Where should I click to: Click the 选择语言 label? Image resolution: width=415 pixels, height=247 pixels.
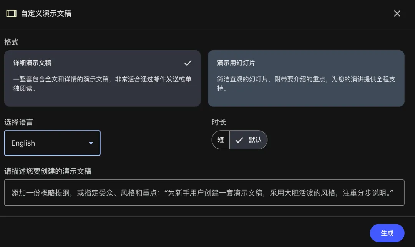tap(18, 122)
